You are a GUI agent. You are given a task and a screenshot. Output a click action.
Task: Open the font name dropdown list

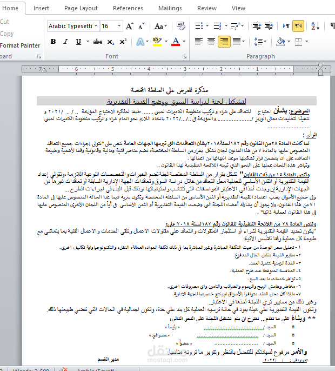click(x=96, y=26)
